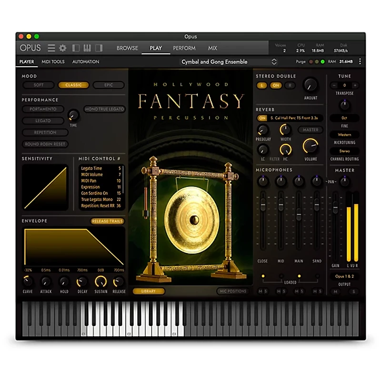Increase transpose with the plus button
Screen dimensions: 381x381
pyautogui.click(x=355, y=85)
